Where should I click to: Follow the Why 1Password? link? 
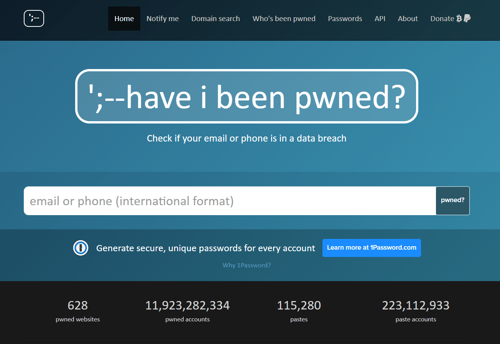click(247, 265)
